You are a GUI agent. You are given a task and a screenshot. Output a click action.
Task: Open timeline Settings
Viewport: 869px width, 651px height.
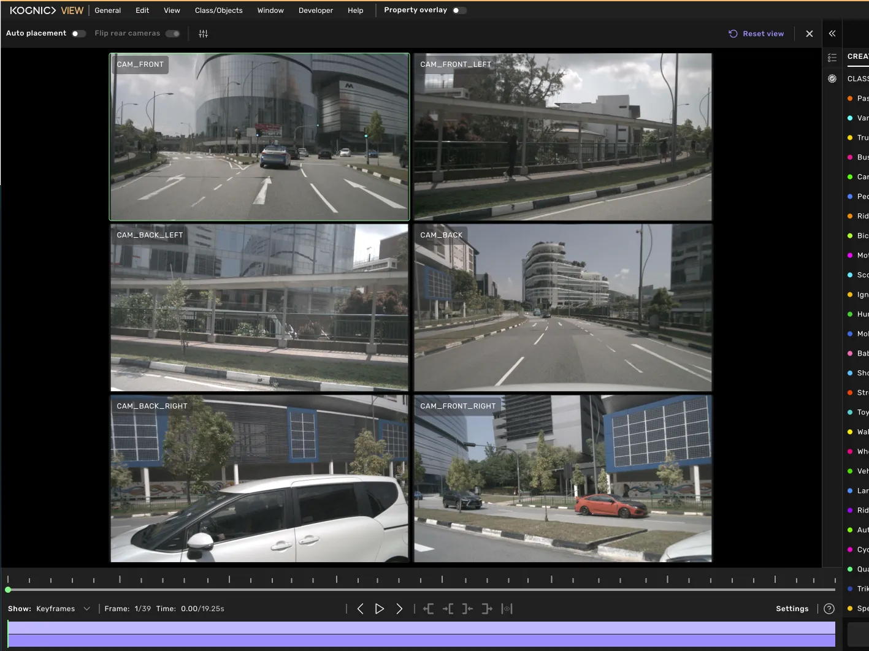(x=792, y=609)
